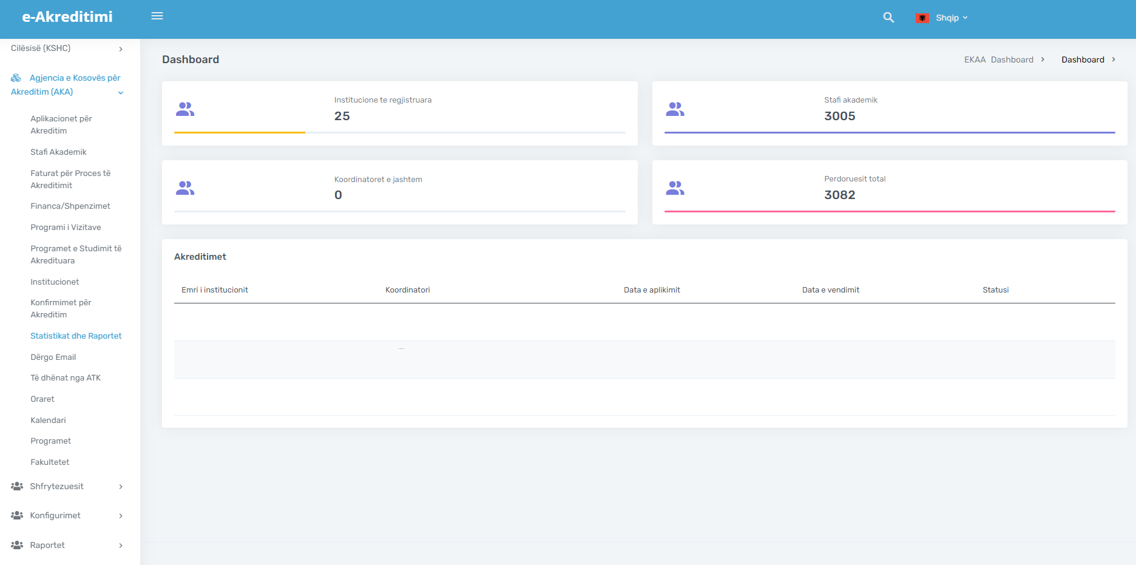This screenshot has height=565, width=1136.
Task: Click the e-Akreditimi logo link
Action: (67, 17)
